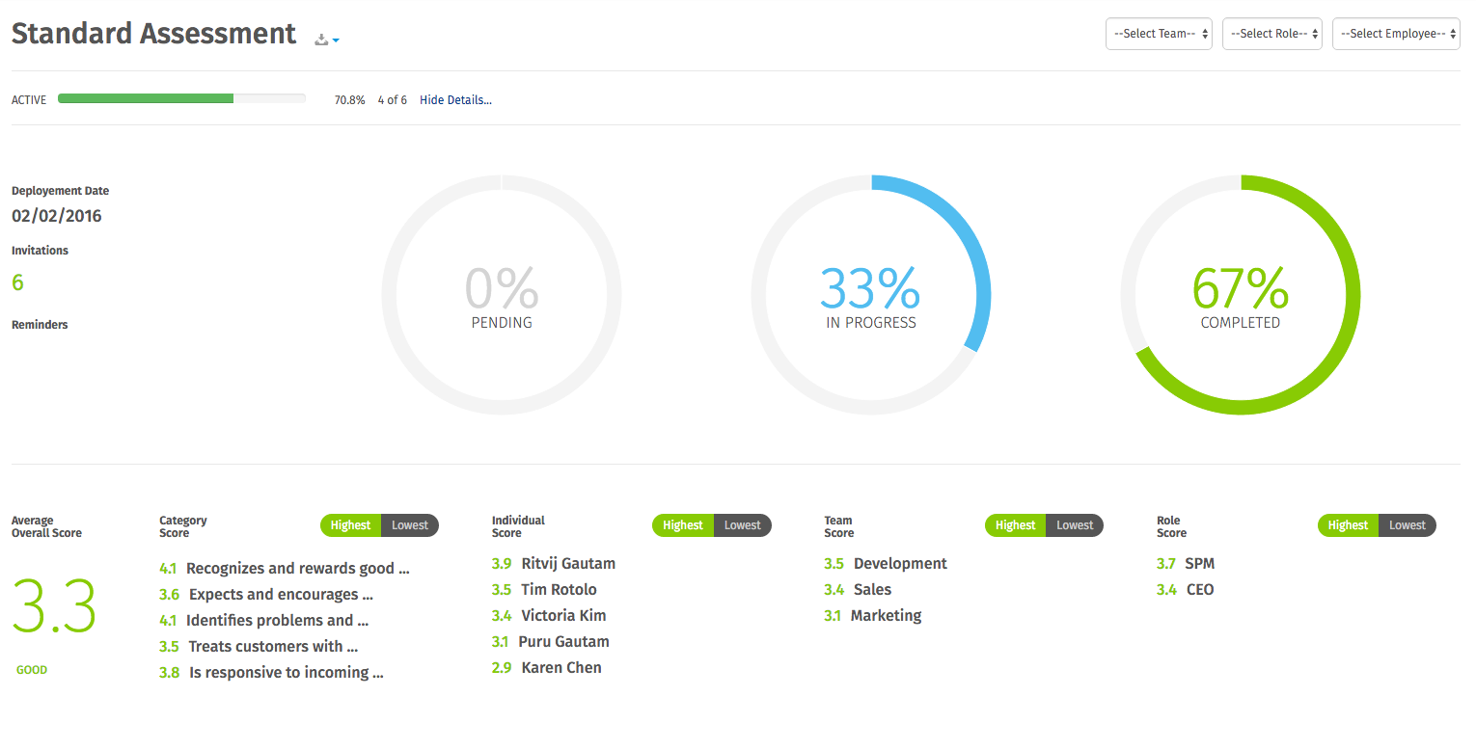Select the Development team score row
This screenshot has height=750, width=1476.
886,564
